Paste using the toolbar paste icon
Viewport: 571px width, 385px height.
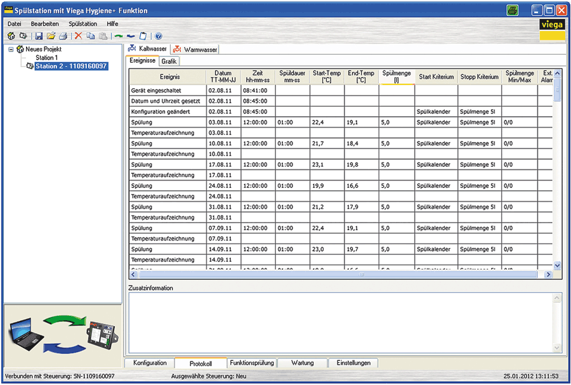[x=103, y=36]
